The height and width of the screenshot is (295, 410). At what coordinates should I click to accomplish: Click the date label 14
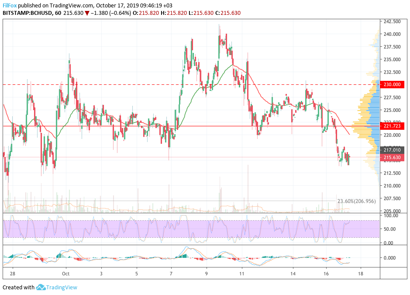[x=293, y=274]
